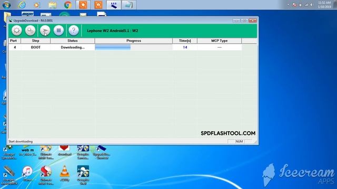This screenshot has width=337, height=189.
Task: Click the Lephone W2 Android5.1 product label
Action: 112,30
